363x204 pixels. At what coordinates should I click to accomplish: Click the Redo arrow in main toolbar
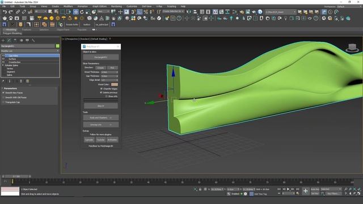coord(11,12)
